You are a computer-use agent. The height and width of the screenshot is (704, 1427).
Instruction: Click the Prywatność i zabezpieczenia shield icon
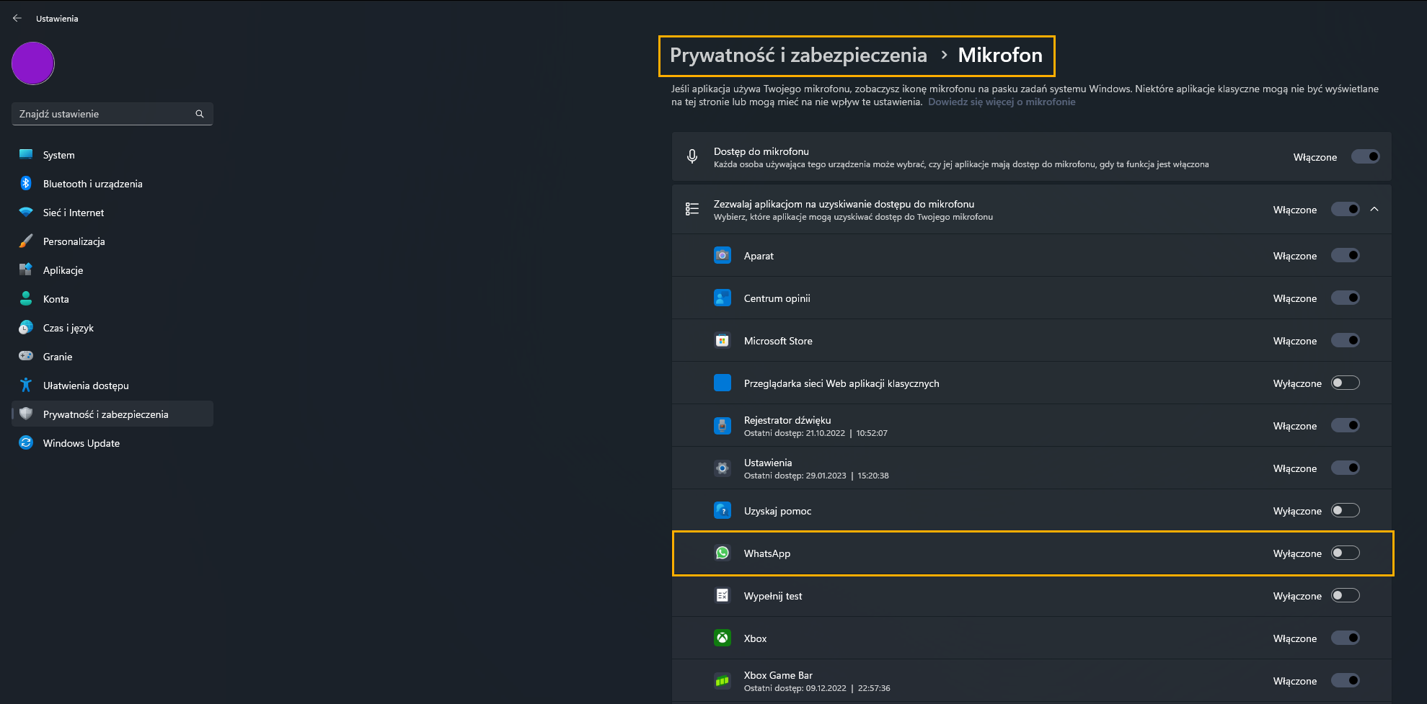pyautogui.click(x=26, y=414)
